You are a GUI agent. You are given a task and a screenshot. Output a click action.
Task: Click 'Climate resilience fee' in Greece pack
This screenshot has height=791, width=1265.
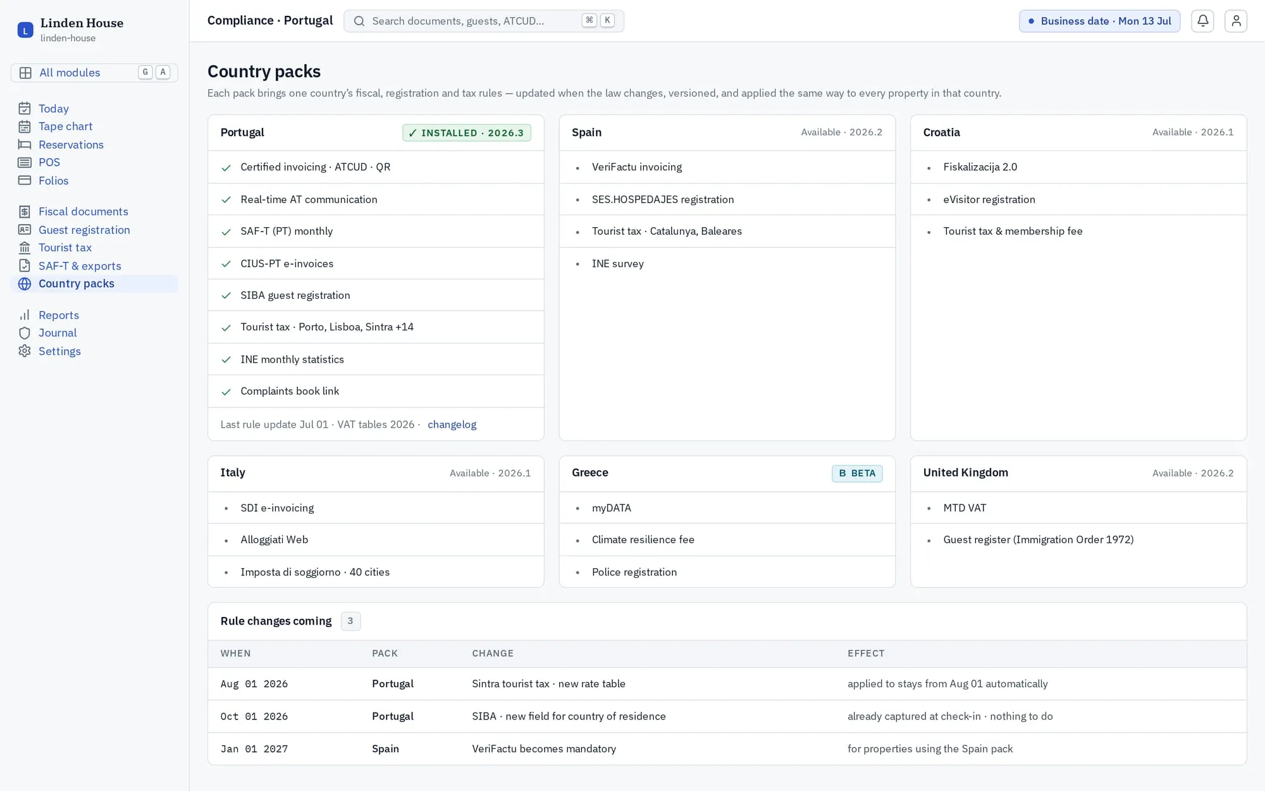tap(643, 540)
